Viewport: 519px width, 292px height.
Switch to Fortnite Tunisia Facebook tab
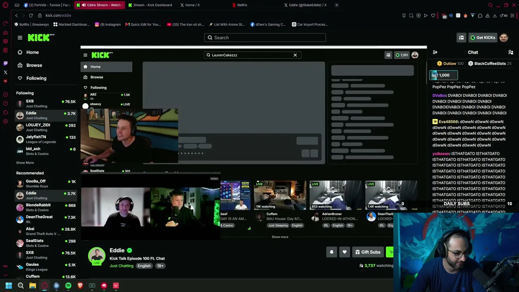[47, 5]
